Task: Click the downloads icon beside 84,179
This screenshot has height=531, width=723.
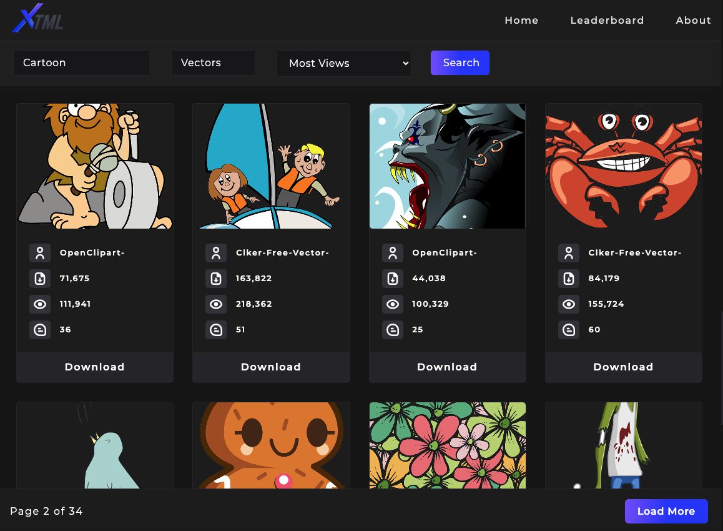Action: coord(569,278)
